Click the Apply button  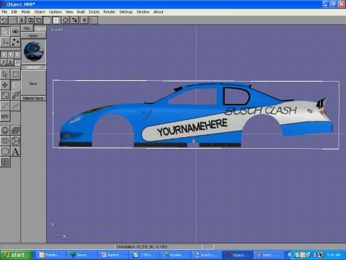click(33, 35)
